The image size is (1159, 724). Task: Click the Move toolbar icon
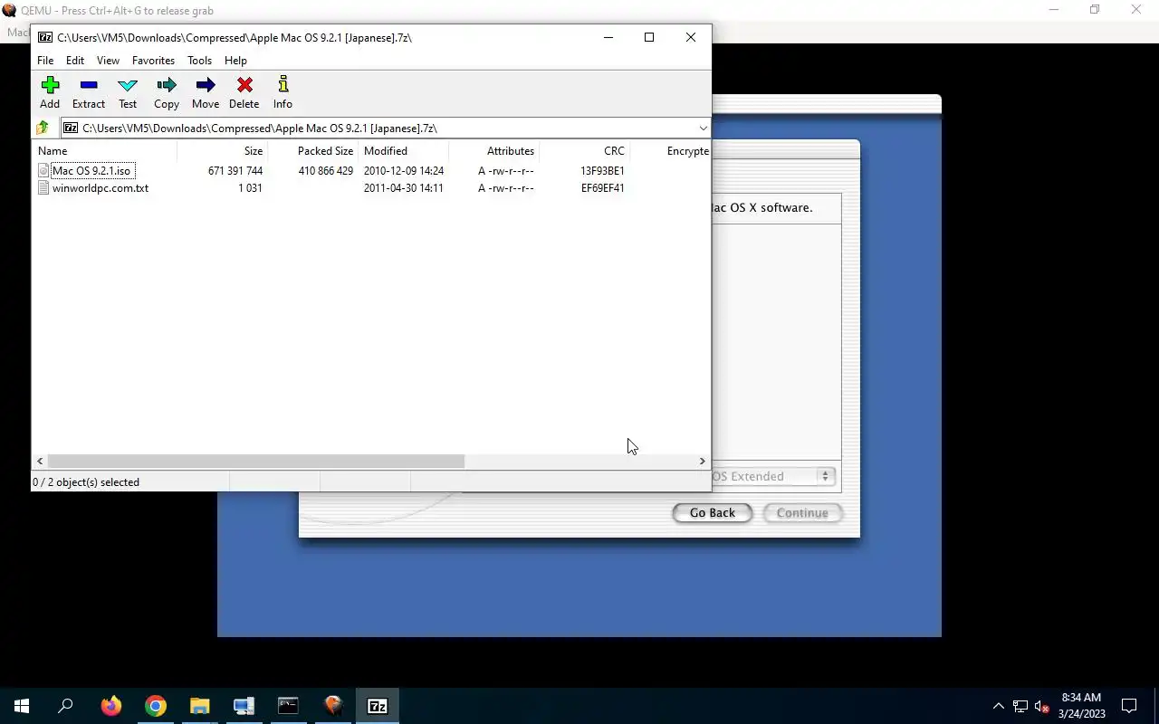[x=206, y=92]
